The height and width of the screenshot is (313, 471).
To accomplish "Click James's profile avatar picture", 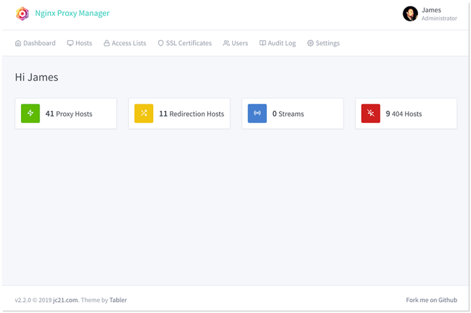I will coord(410,14).
